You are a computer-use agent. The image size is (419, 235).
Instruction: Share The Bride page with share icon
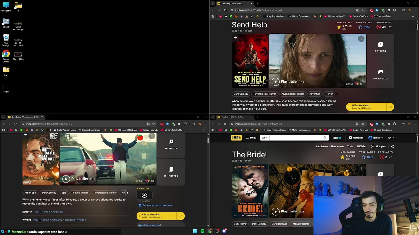[x=392, y=146]
